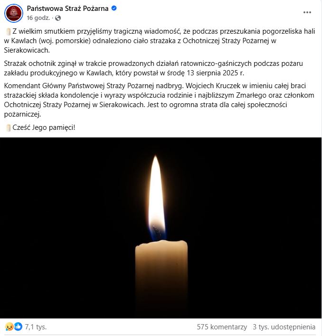
Task: Open the 7,1 tys. reactions list
Action: coord(36,327)
